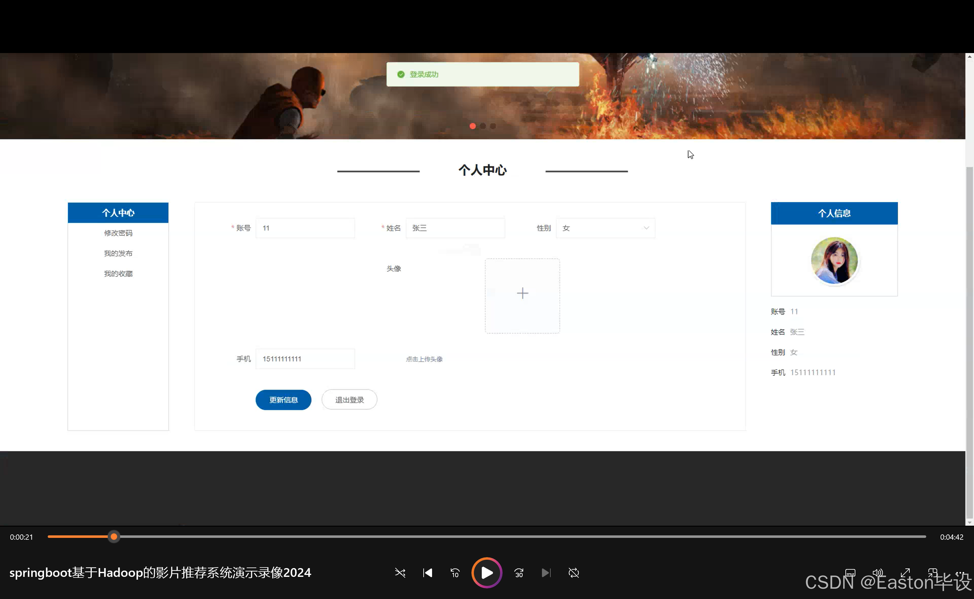Click the scrollbar up arrow
The image size is (974, 599).
point(970,57)
